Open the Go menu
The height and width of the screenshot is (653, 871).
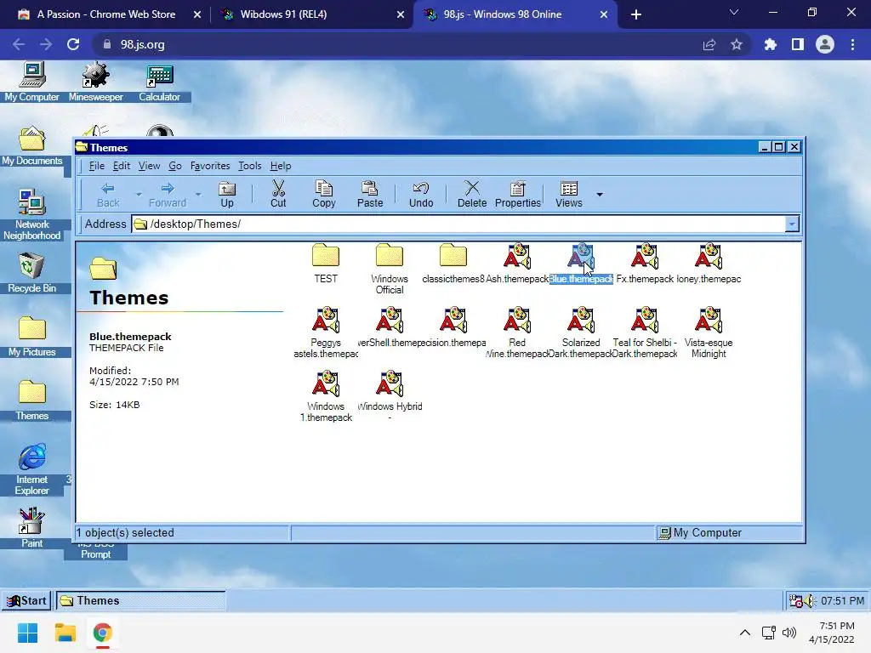[175, 166]
